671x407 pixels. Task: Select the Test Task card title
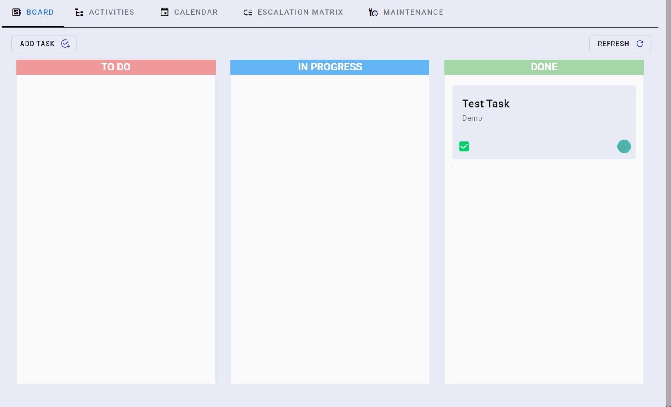coord(485,104)
